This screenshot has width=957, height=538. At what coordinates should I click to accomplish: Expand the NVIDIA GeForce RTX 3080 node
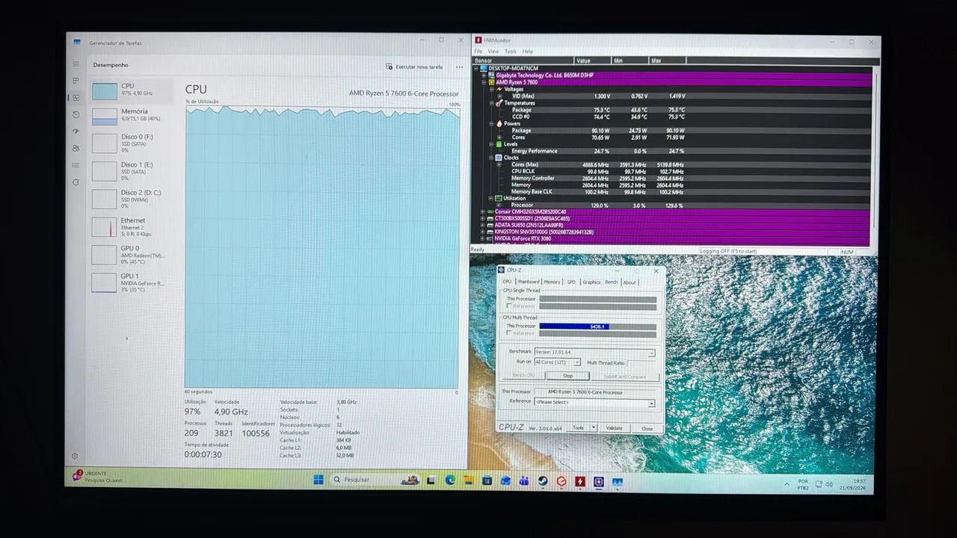point(483,238)
